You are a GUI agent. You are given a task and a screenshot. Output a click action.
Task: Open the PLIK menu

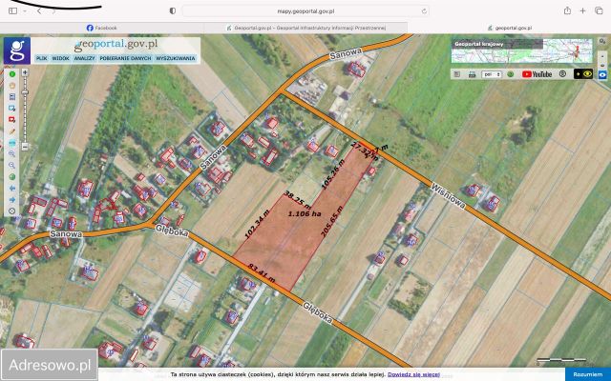[x=41, y=58]
